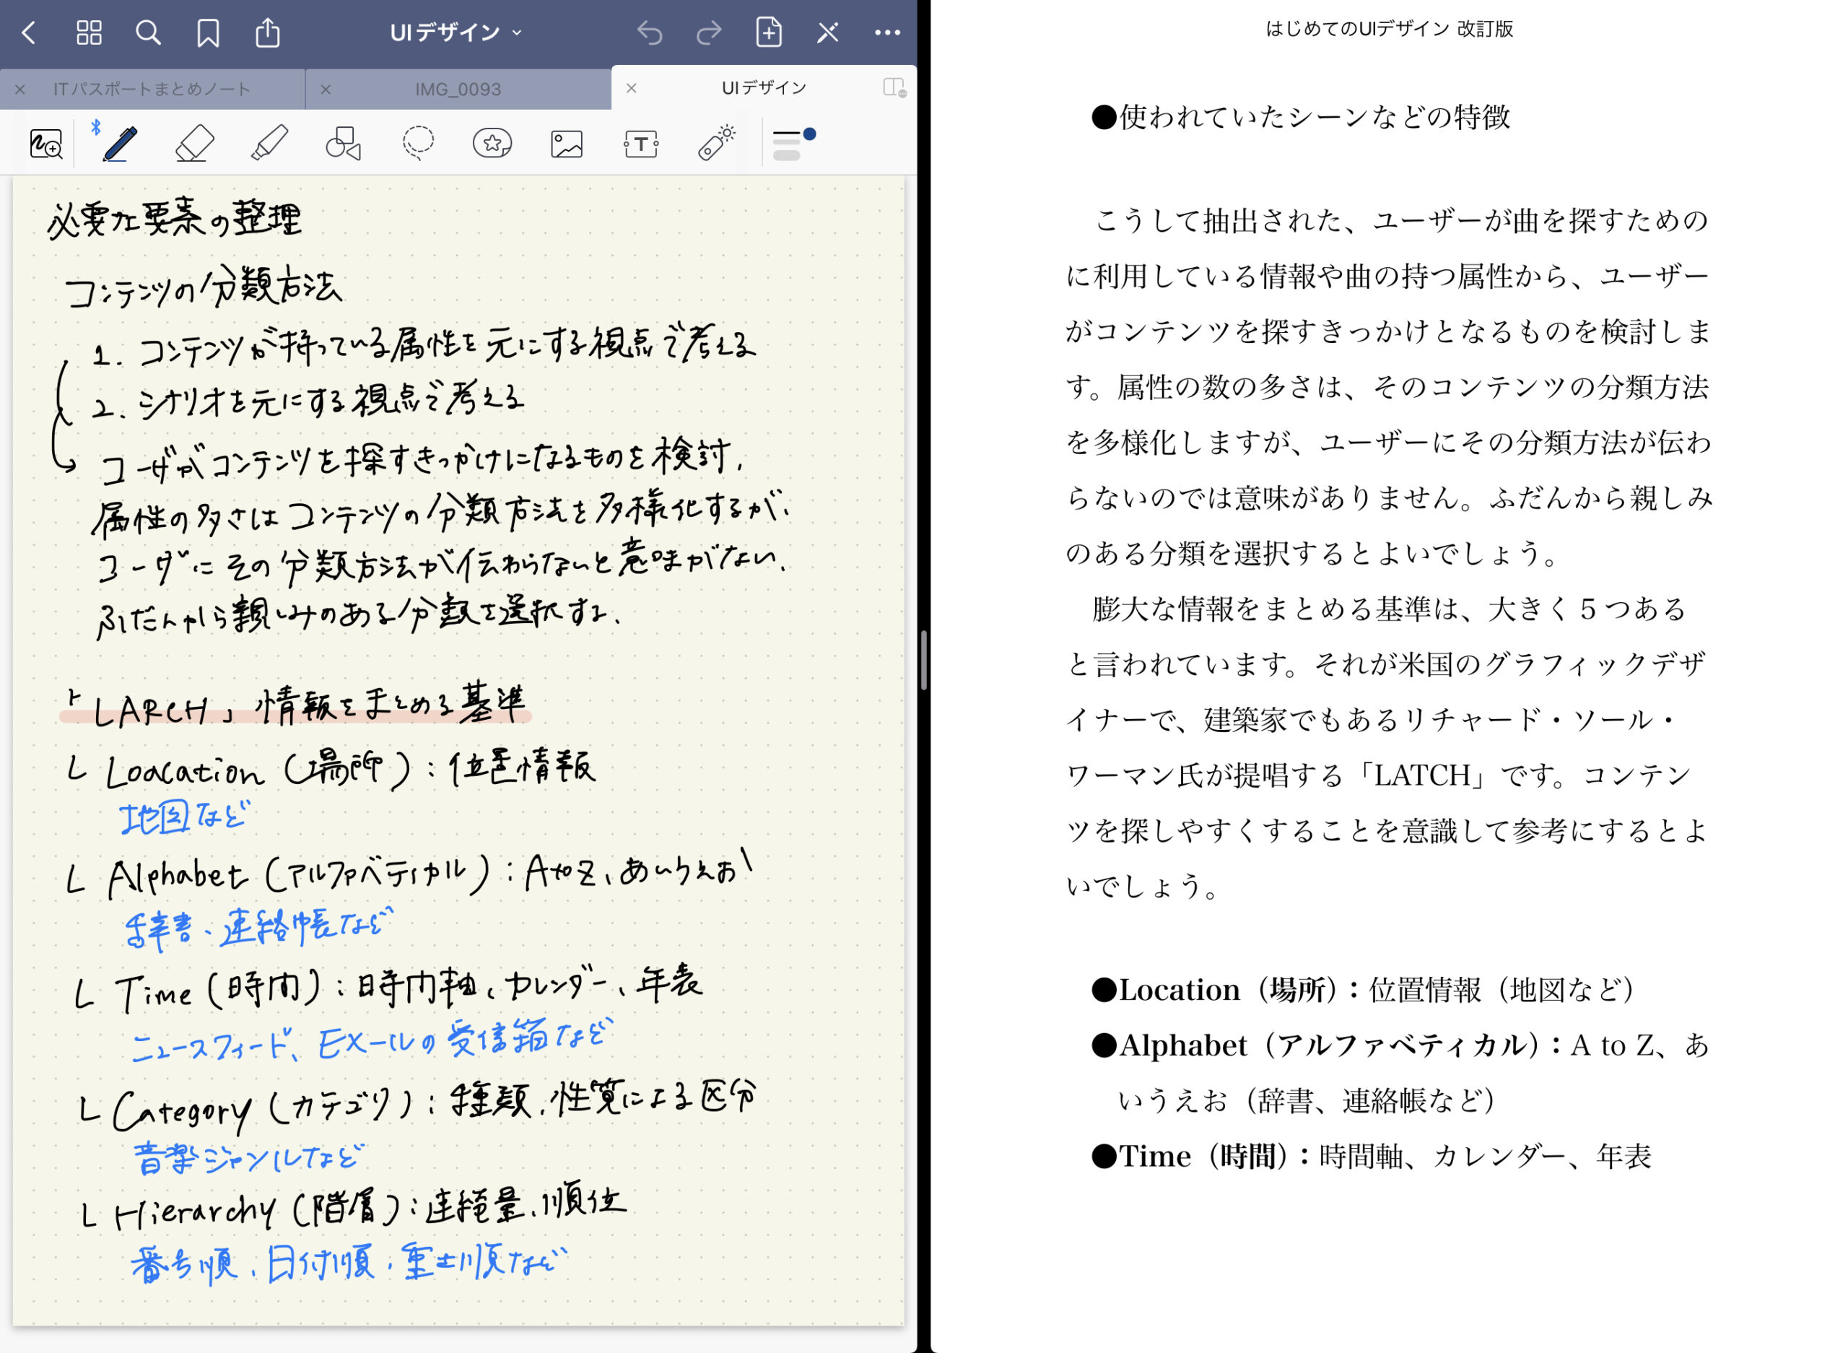The height and width of the screenshot is (1353, 1848).
Task: Select the Text box tool
Action: [640, 144]
